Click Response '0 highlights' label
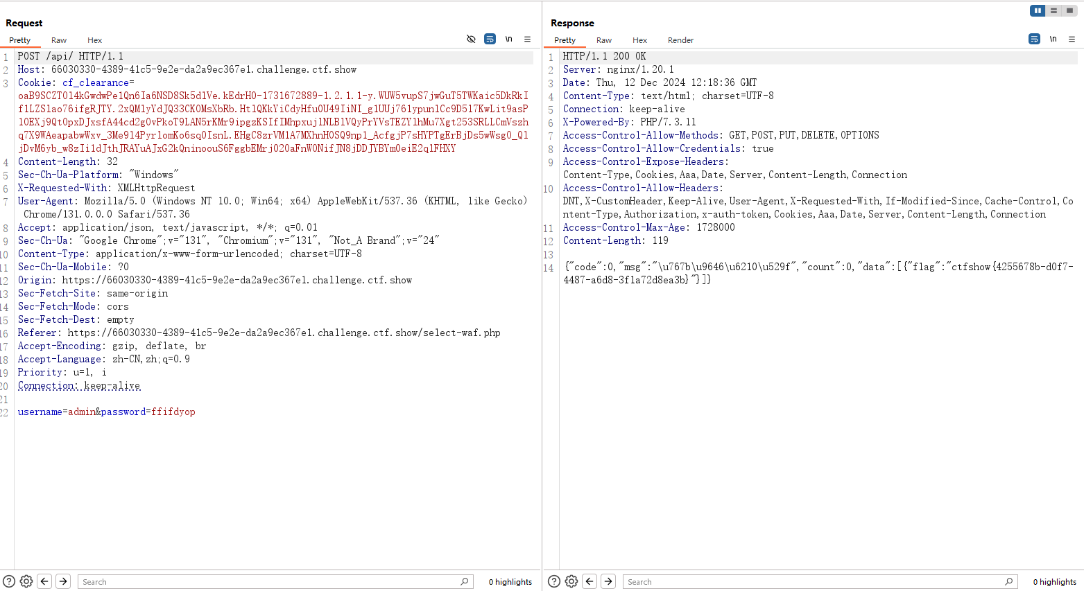This screenshot has width=1084, height=591. coord(1055,582)
